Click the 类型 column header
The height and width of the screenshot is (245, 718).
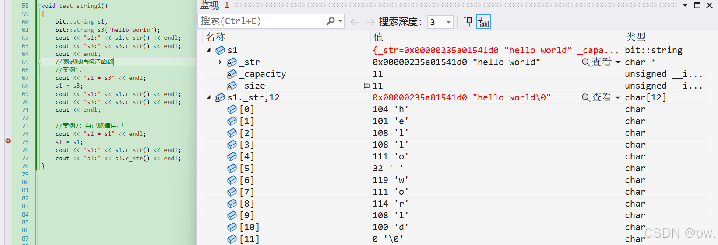[635, 37]
